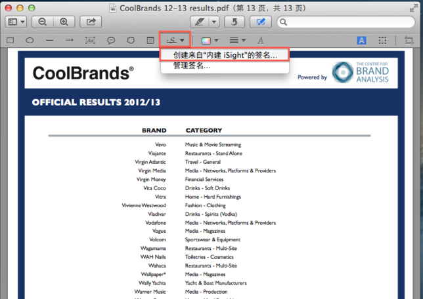The image size is (423, 299).
Task: Select the highlight pen tool
Action: [x=200, y=22]
